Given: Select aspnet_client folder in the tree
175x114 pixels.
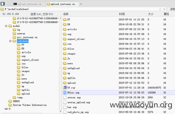Looking at the screenshot, I should pyautogui.click(x=28, y=60).
